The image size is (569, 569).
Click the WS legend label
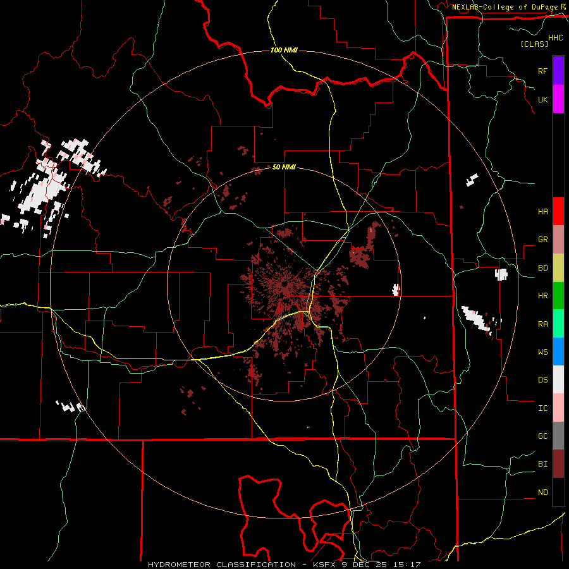(542, 352)
